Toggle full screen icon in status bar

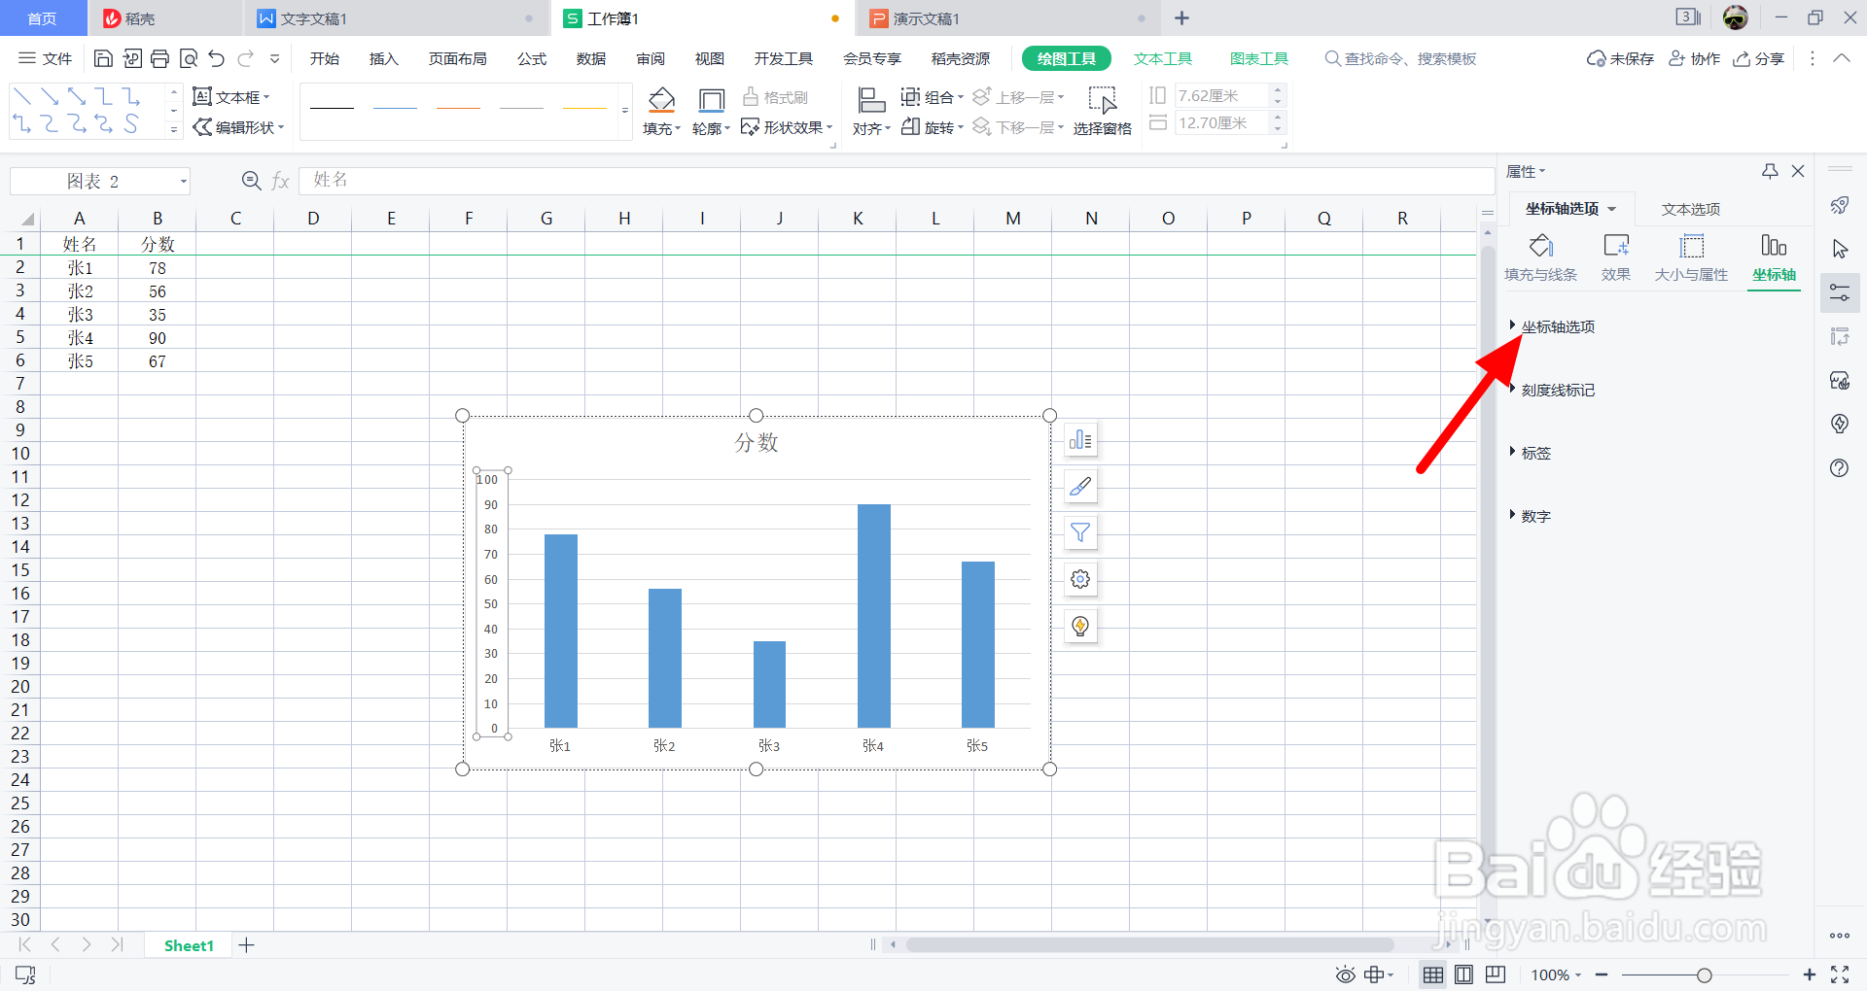1840,974
